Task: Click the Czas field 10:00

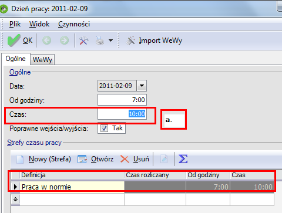Action: click(122, 114)
